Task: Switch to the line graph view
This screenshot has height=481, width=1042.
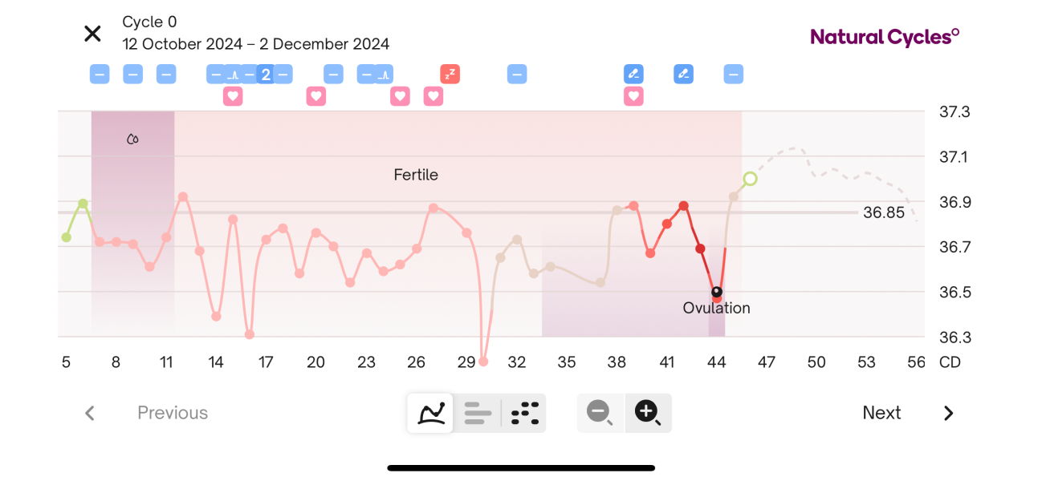Action: coord(431,413)
